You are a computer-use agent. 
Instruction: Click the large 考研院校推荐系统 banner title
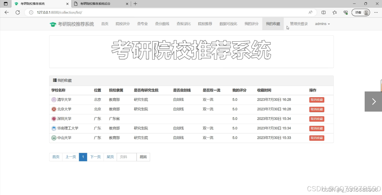tap(191, 50)
